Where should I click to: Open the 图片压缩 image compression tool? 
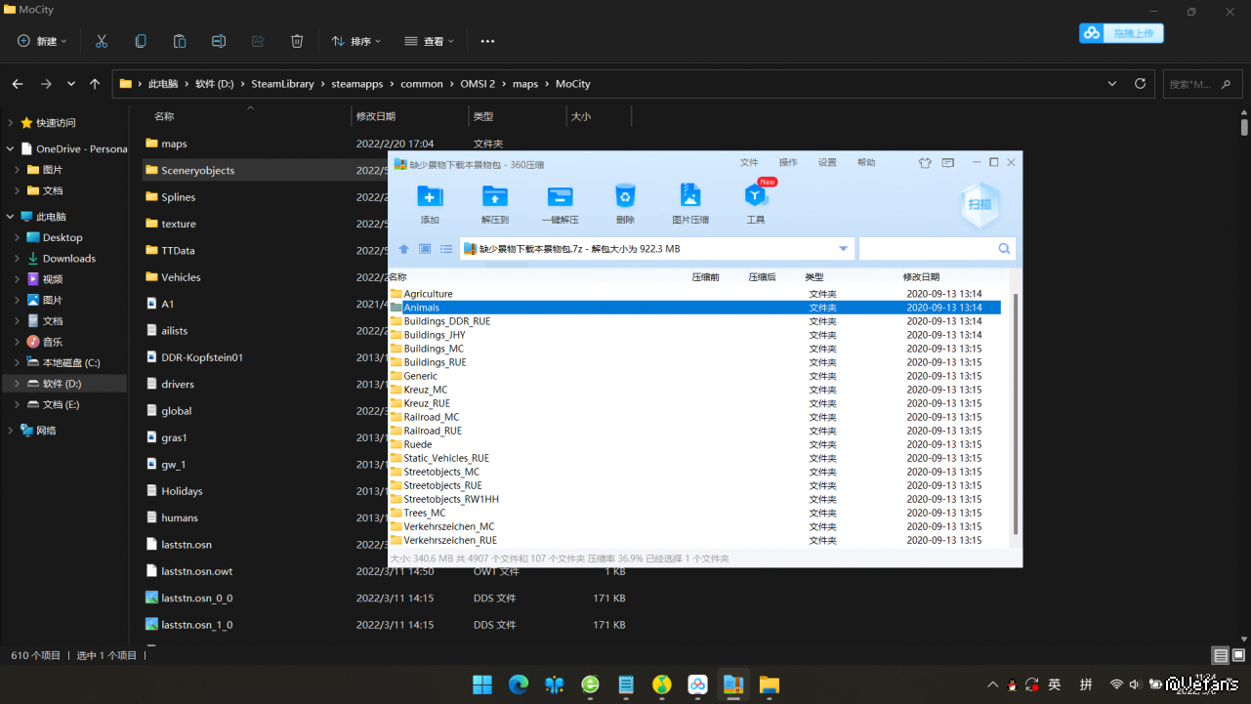(x=690, y=197)
